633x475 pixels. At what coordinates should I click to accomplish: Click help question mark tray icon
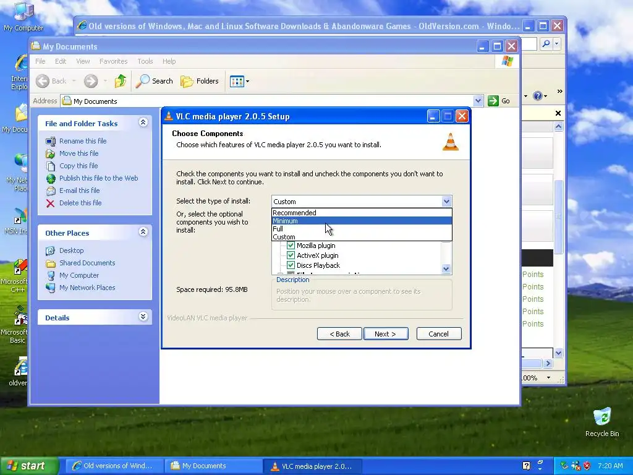(x=527, y=466)
